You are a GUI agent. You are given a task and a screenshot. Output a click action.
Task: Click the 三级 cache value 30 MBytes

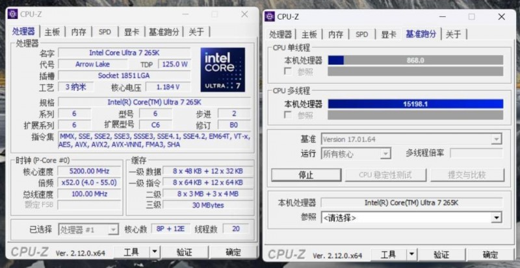pyautogui.click(x=207, y=205)
